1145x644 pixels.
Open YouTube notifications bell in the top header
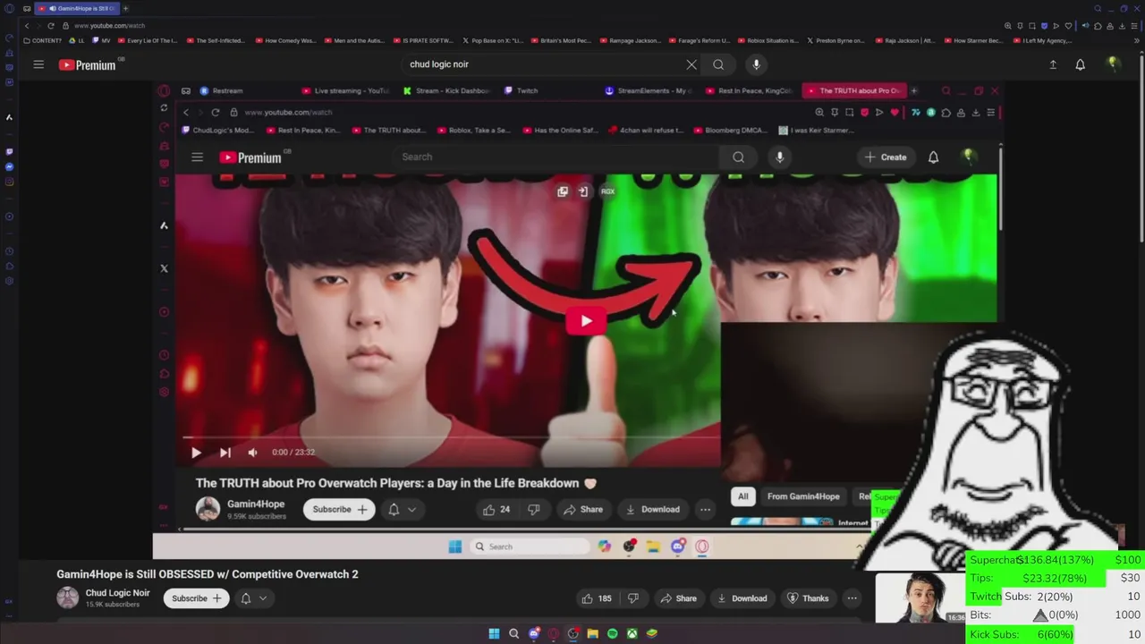1080,64
